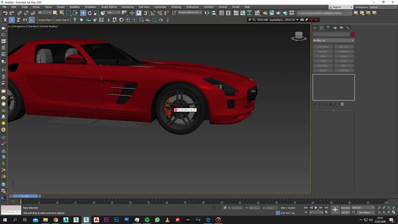The height and width of the screenshot is (224, 398).
Task: Open the Rendering menu
Action: (127, 7)
